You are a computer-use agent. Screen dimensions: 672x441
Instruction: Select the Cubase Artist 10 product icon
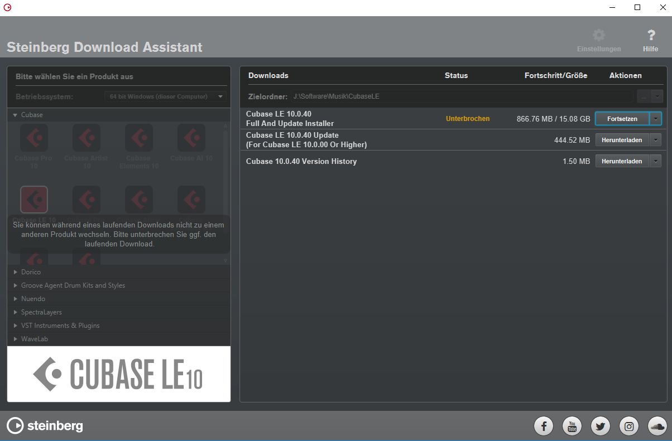click(x=87, y=138)
